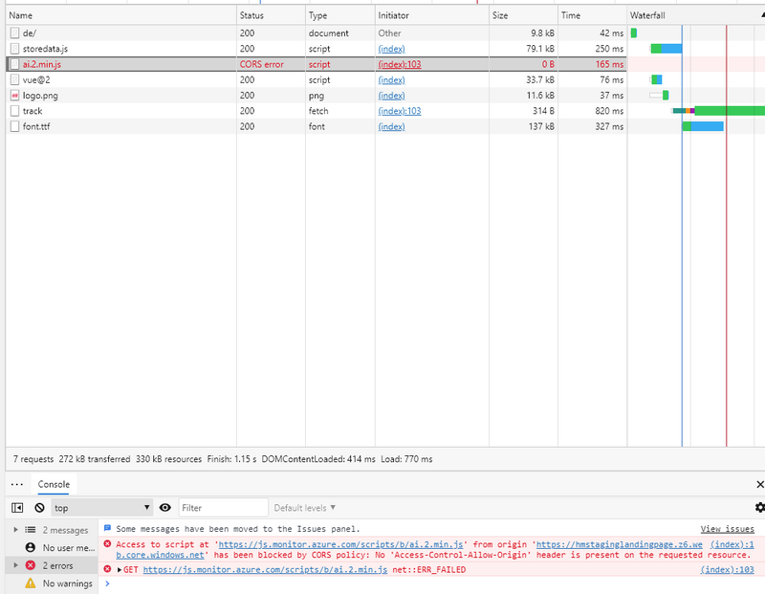Open the storedata.js (index) initiator link

click(391, 49)
